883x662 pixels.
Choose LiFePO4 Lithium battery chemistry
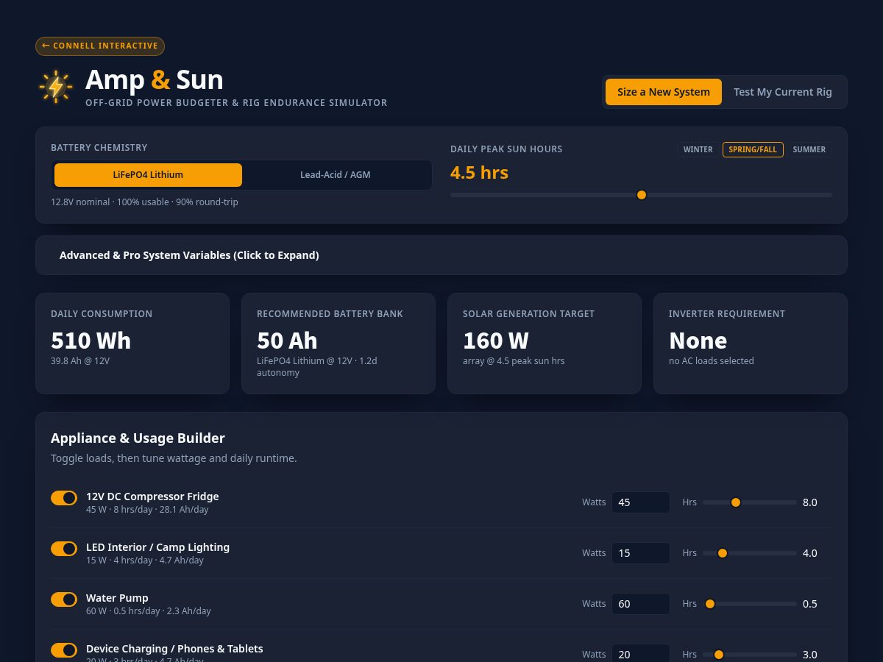pos(148,175)
